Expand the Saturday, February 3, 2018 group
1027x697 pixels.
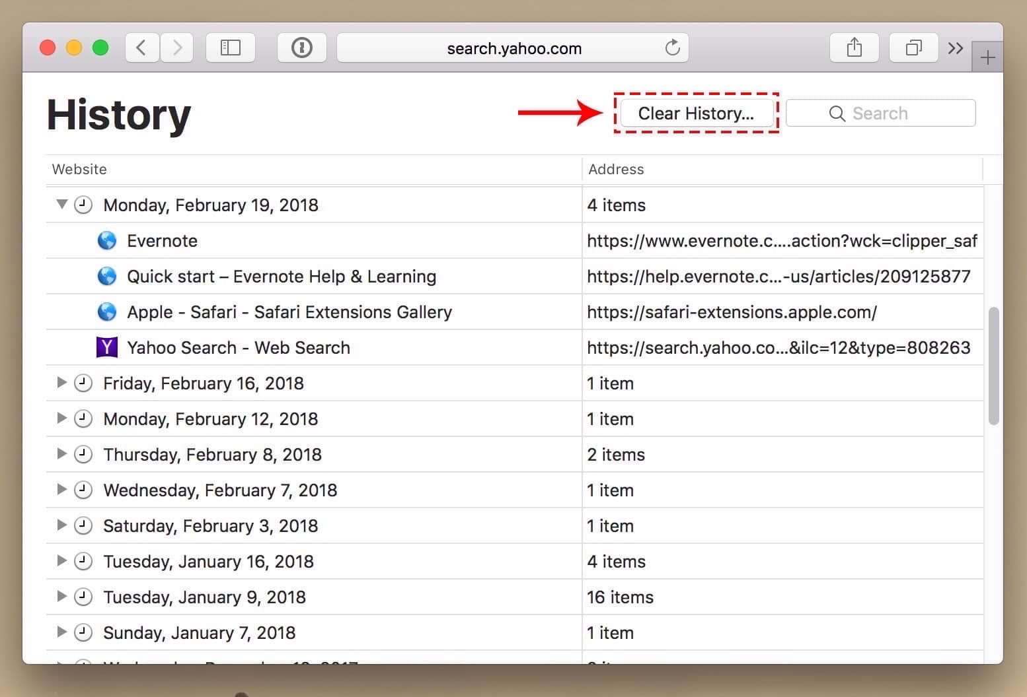[x=61, y=525]
